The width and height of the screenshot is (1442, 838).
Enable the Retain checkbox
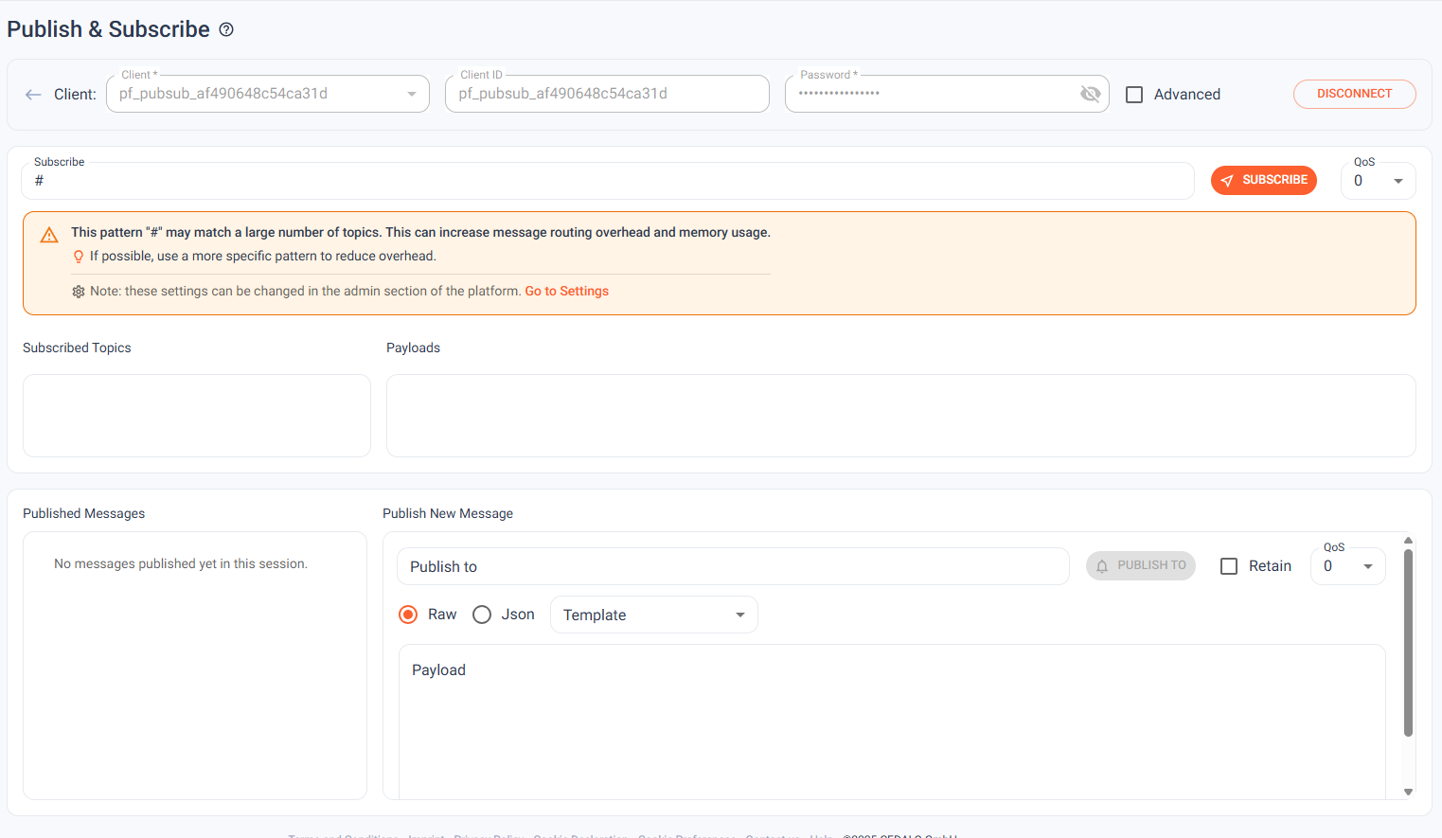pyautogui.click(x=1229, y=566)
